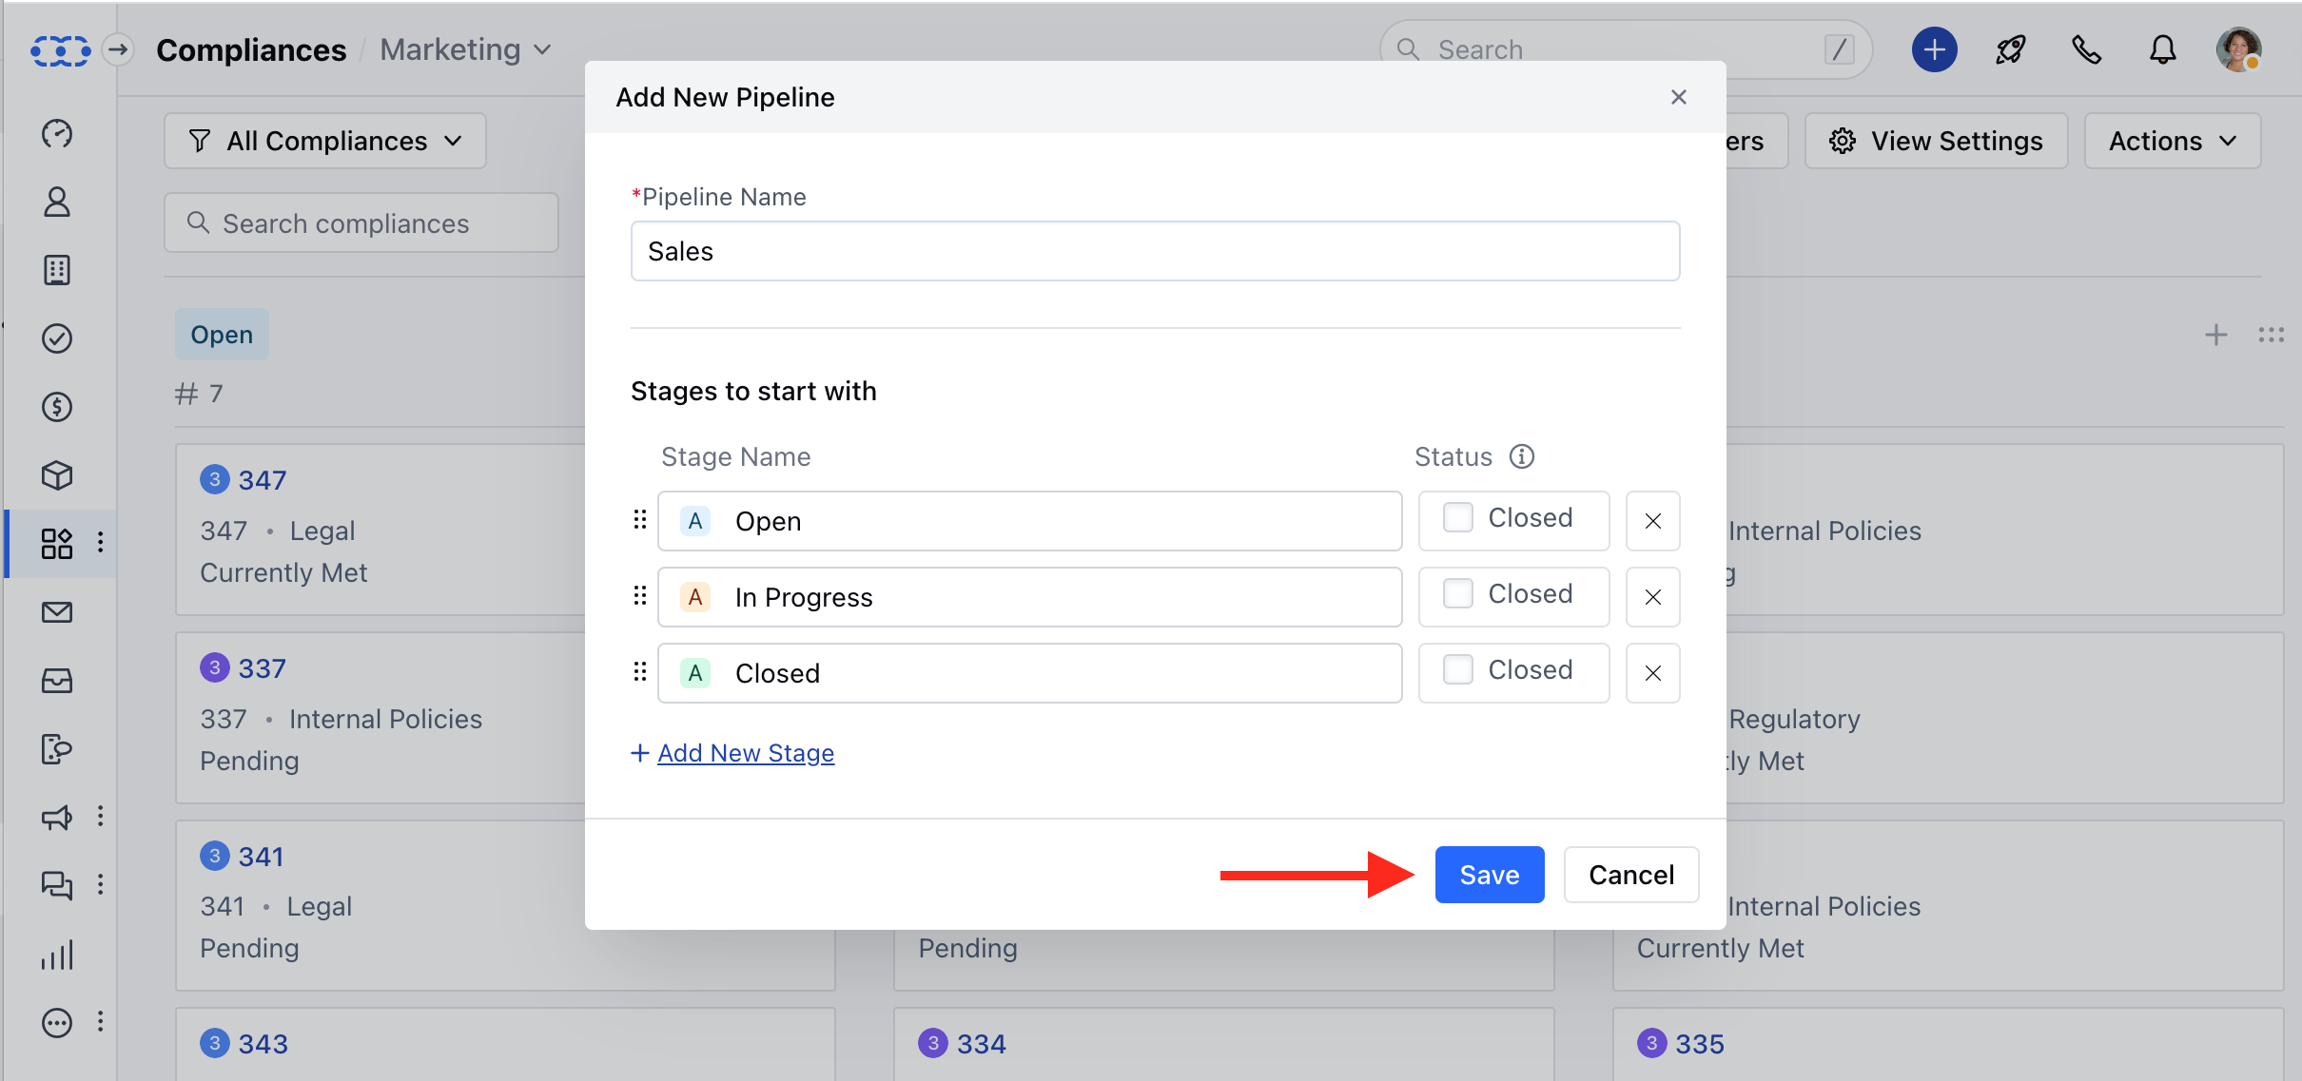
Task: Open the dashboard gauge icon in sidebar
Action: coord(57,133)
